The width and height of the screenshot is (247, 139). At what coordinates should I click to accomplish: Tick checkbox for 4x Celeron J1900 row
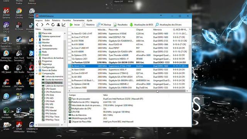69,88
